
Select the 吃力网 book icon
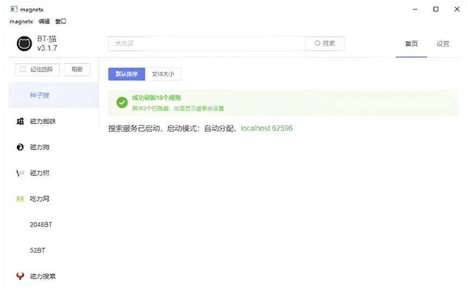[x=20, y=199]
